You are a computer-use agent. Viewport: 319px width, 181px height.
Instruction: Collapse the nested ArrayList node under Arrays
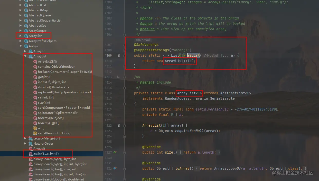pyautogui.click(x=25, y=56)
